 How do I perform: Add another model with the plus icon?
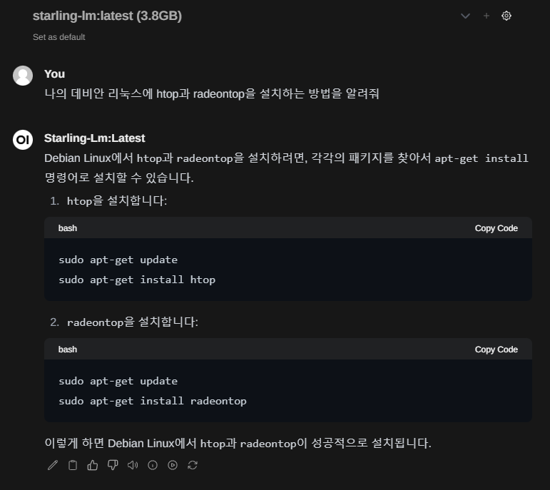[x=487, y=16]
